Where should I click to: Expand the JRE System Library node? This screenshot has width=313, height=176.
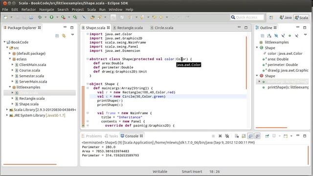[7, 115]
